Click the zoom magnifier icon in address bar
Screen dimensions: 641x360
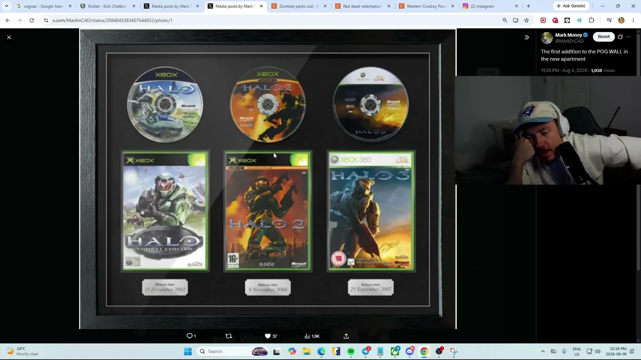(505, 20)
